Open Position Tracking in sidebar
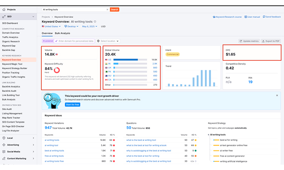Viewport: 284px width, 170px height. coord(11,73)
